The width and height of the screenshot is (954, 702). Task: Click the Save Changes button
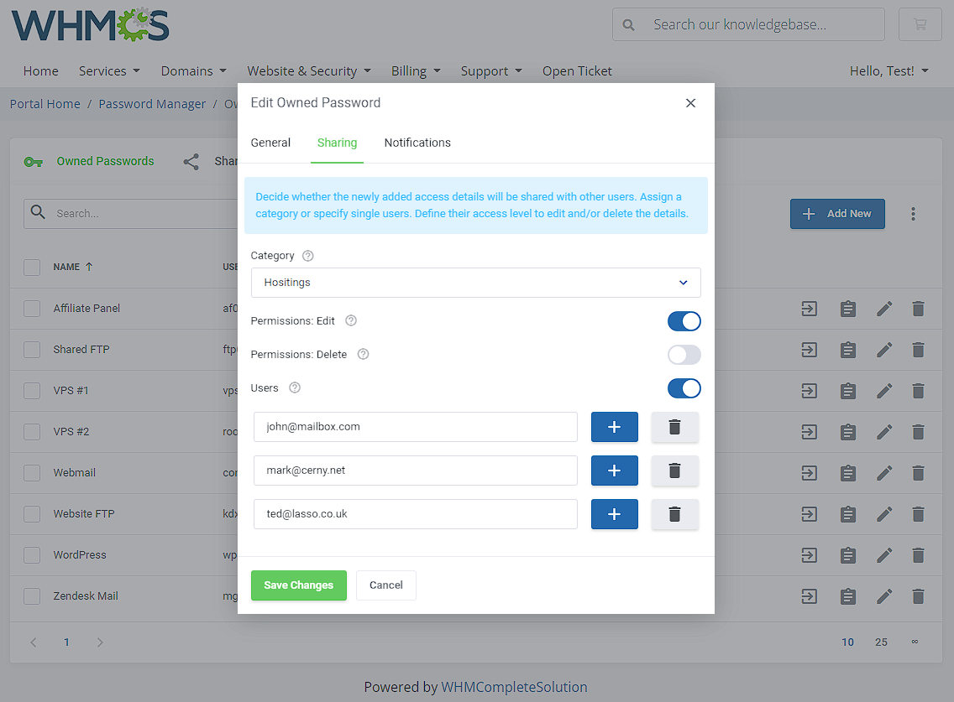pos(299,585)
